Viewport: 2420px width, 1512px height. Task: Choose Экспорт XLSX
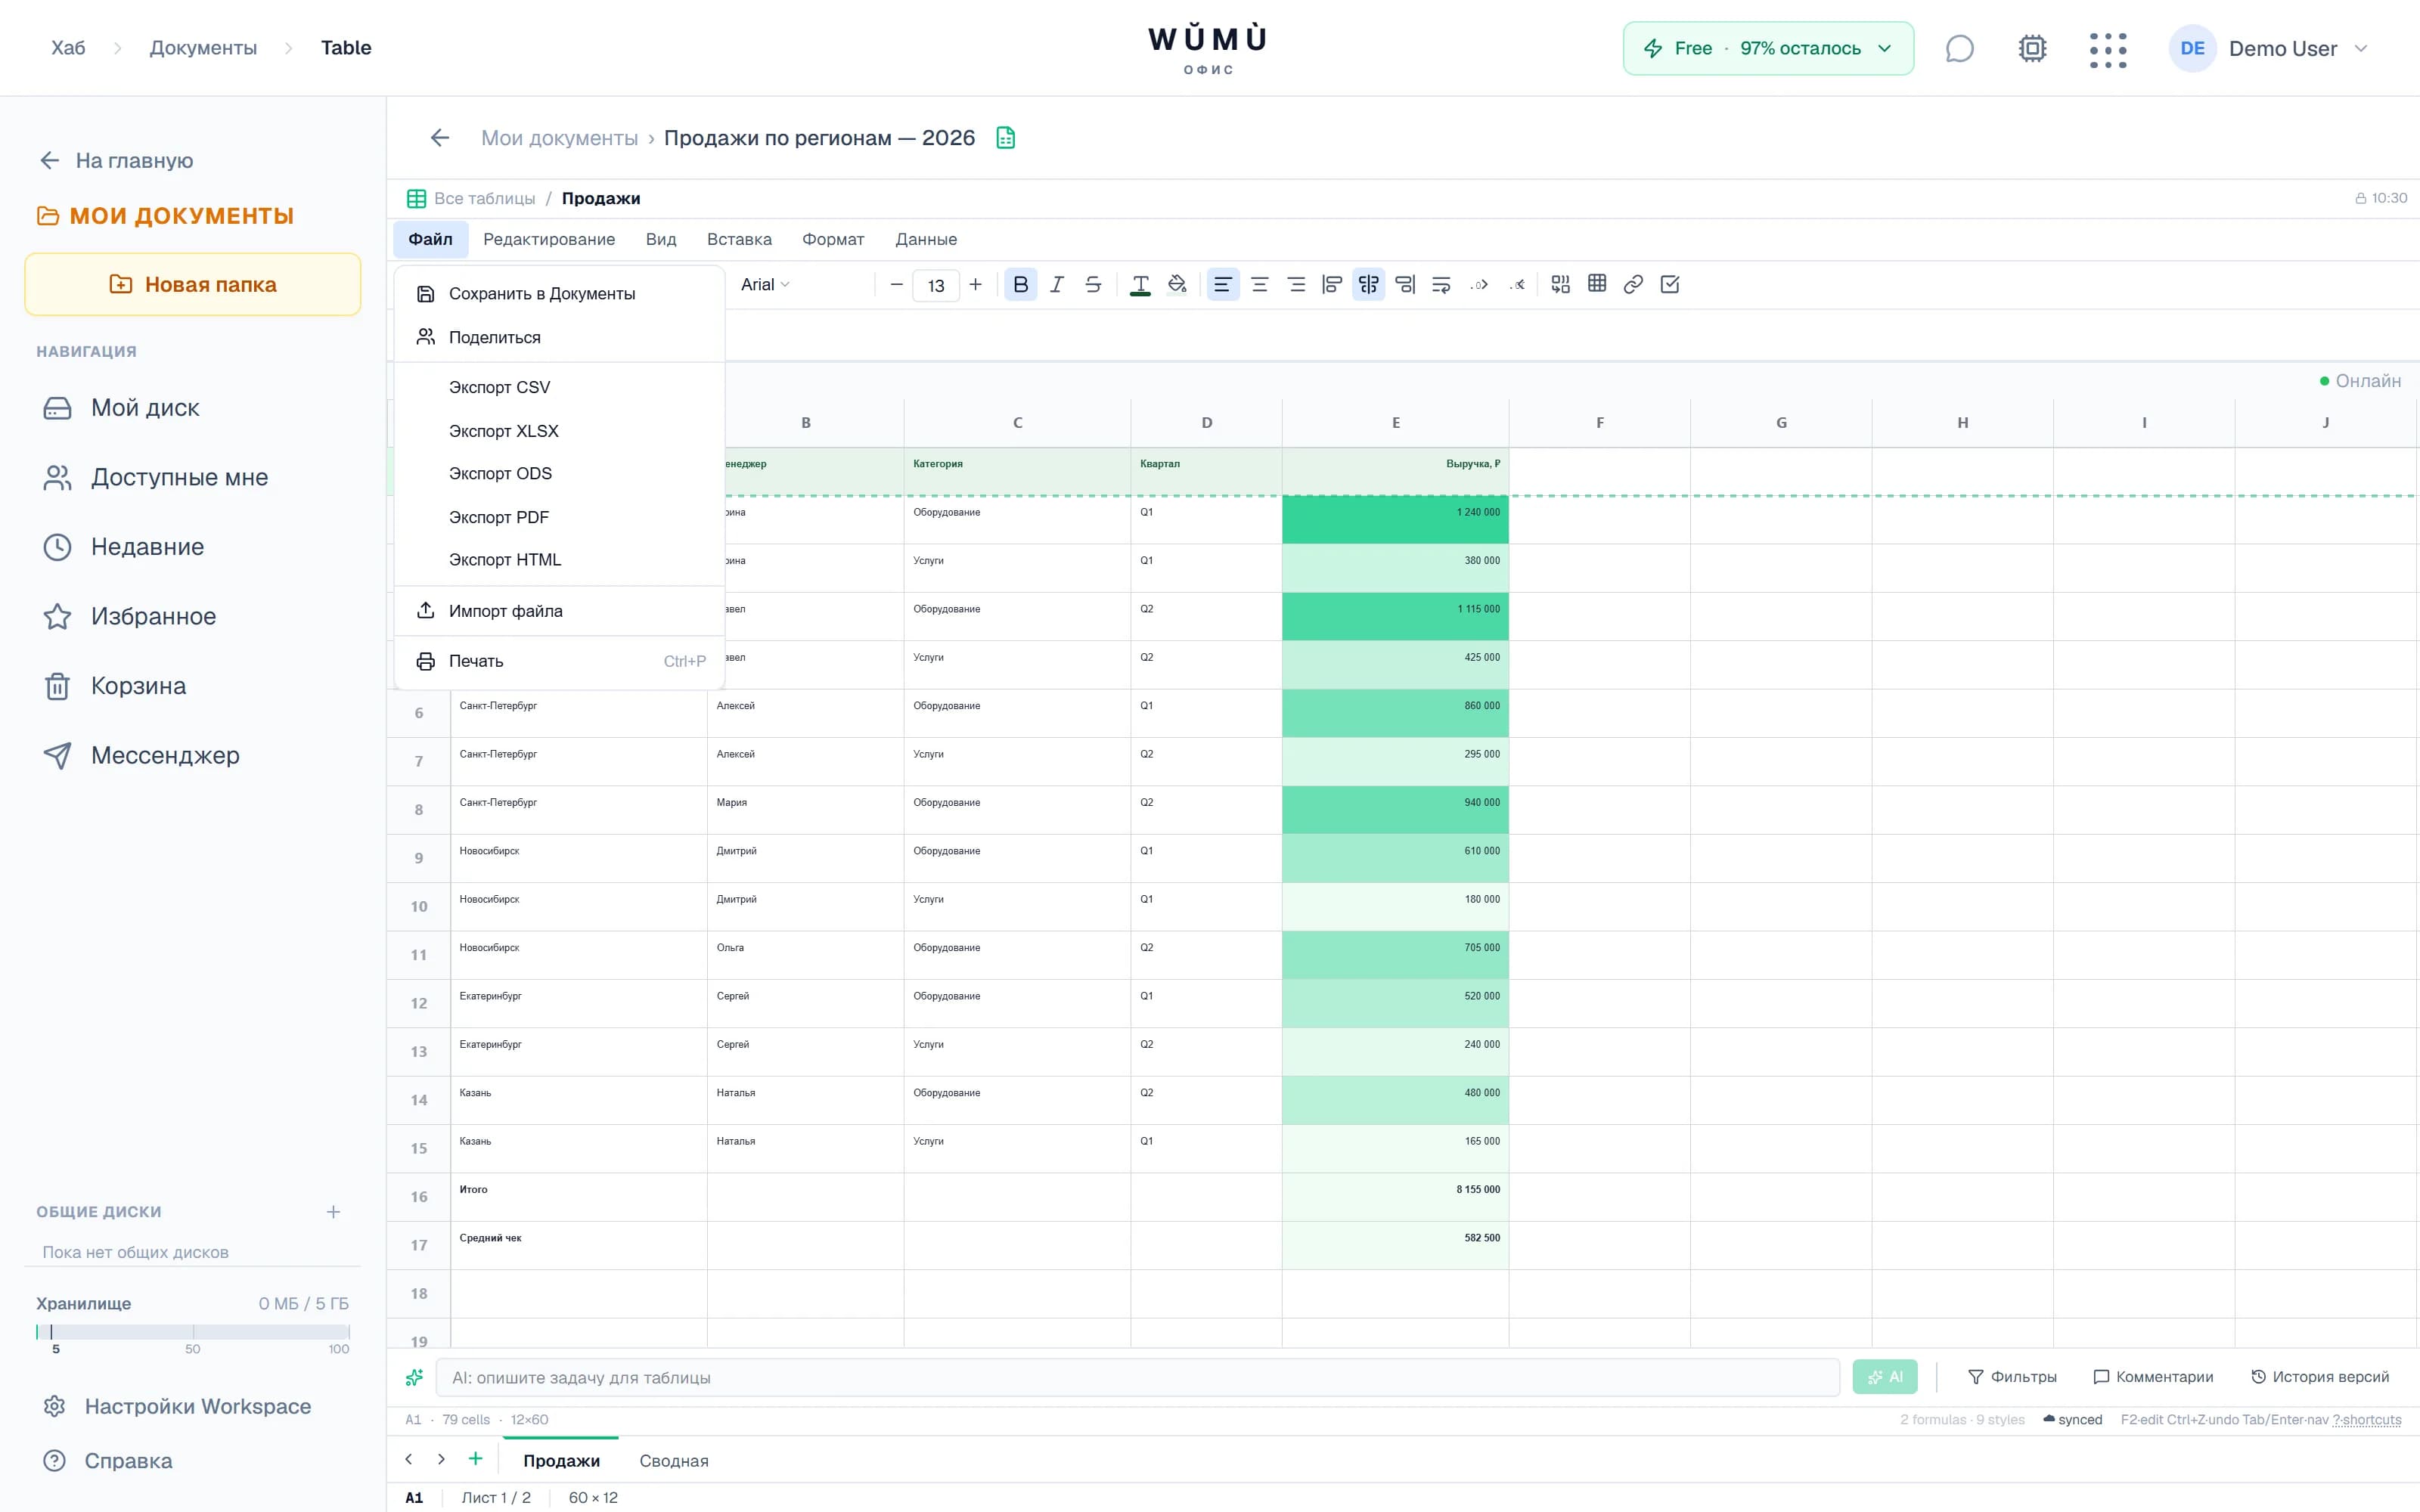pos(560,431)
